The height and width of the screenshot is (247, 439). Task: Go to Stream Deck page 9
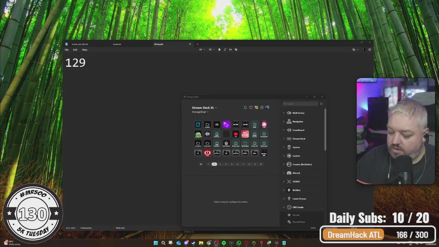point(255,164)
